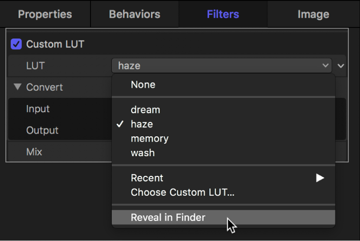Click the Input parameter row
The width and height of the screenshot is (360, 241).
pyautogui.click(x=38, y=109)
